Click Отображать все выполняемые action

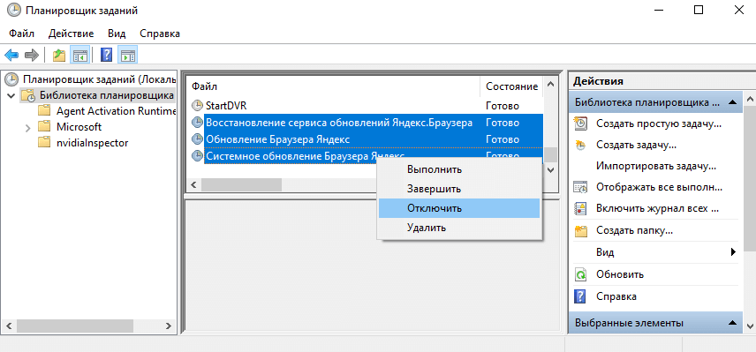[659, 187]
